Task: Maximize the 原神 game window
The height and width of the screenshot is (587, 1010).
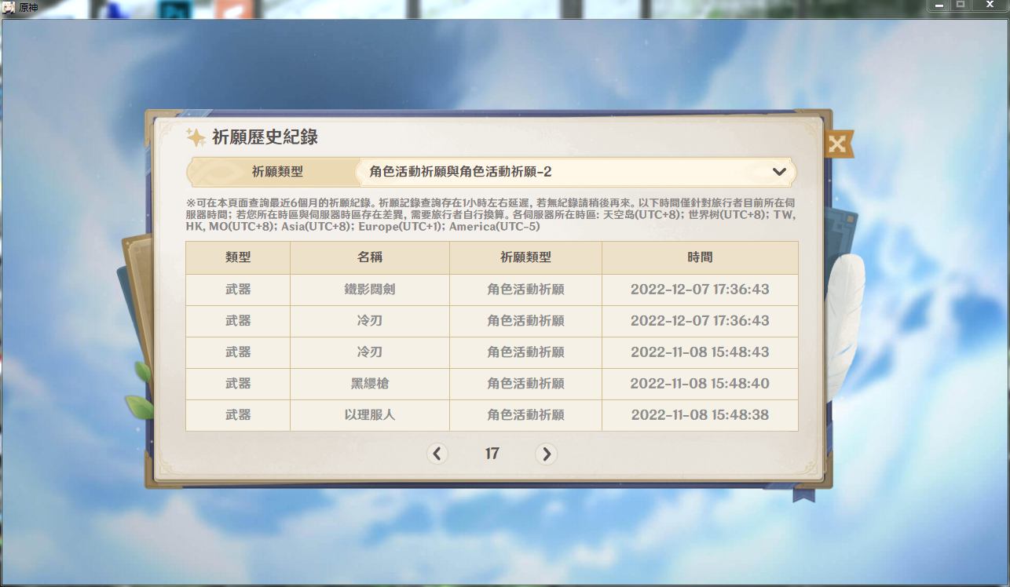Action: [961, 5]
